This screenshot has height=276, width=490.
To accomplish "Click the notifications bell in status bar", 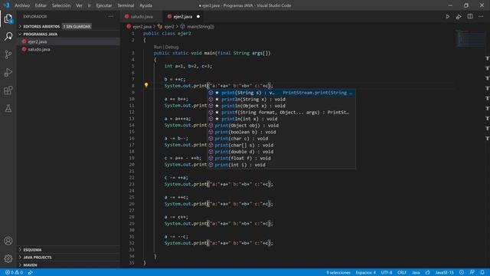I will point(482,272).
